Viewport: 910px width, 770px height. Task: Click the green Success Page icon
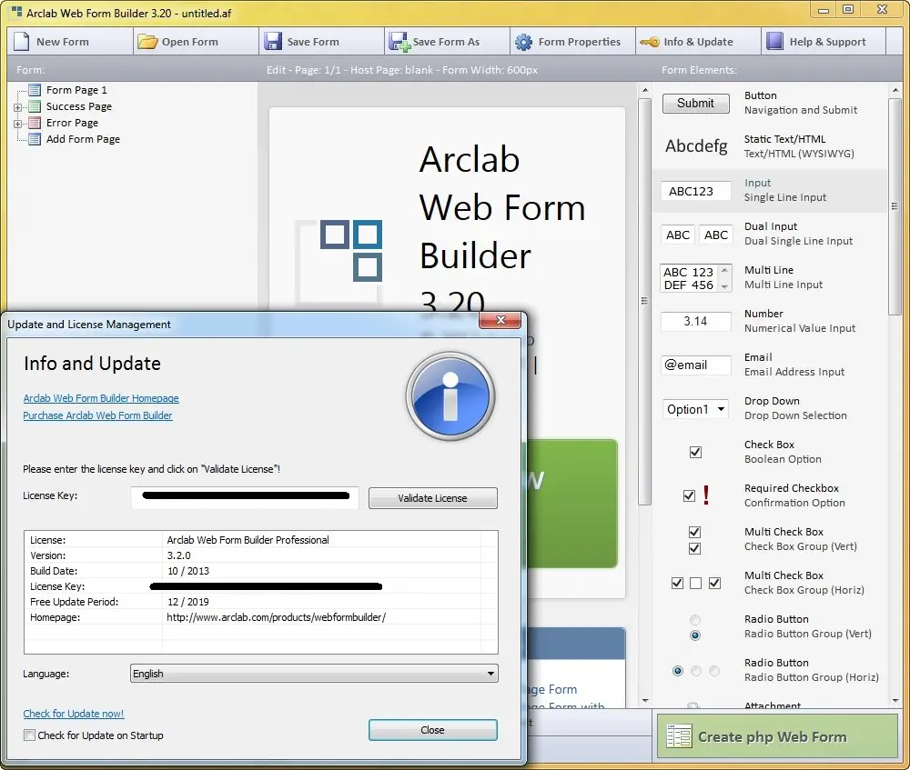[x=35, y=106]
